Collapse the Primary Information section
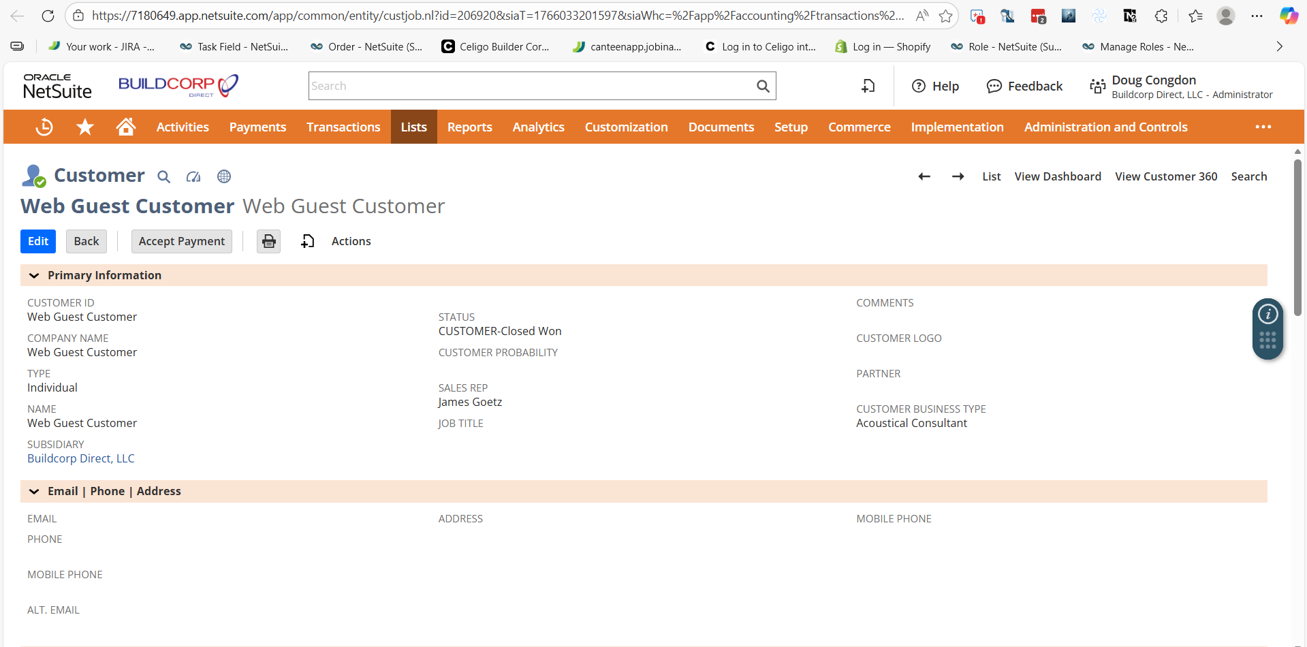This screenshot has width=1307, height=647. point(34,275)
